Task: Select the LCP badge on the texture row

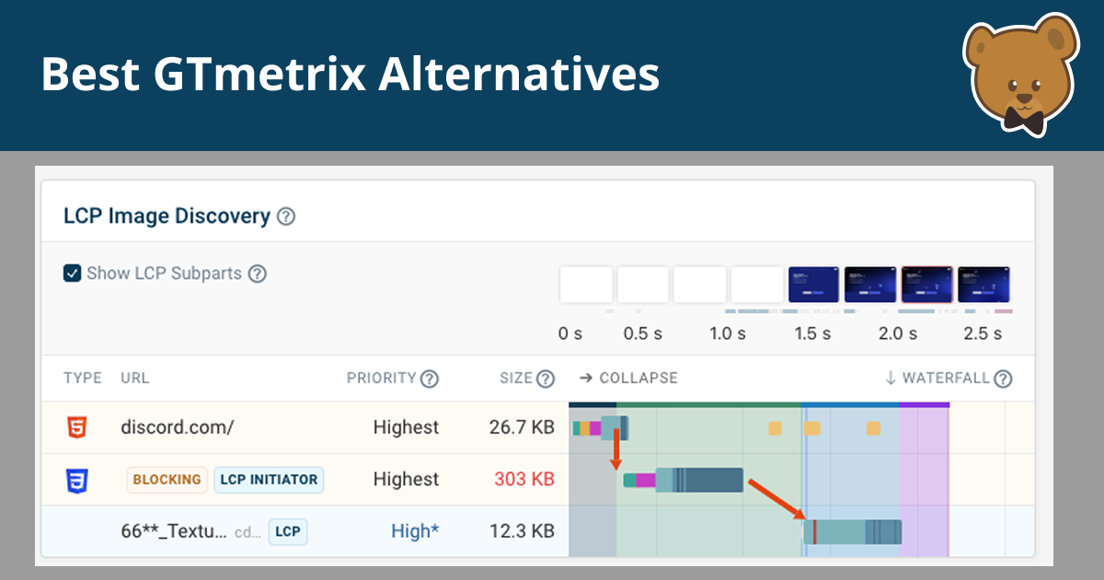Action: [287, 532]
